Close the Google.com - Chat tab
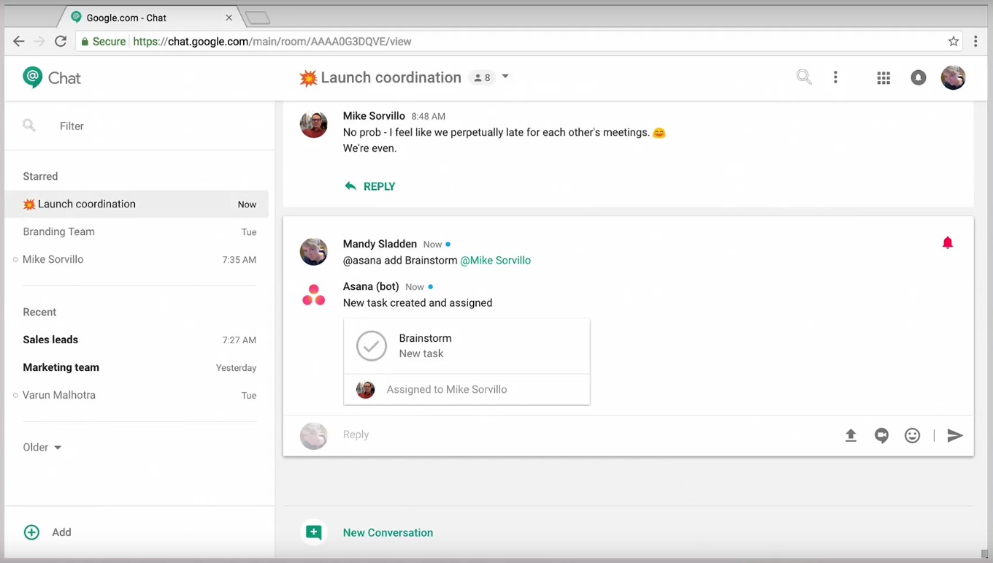Image resolution: width=993 pixels, height=563 pixels. point(229,18)
